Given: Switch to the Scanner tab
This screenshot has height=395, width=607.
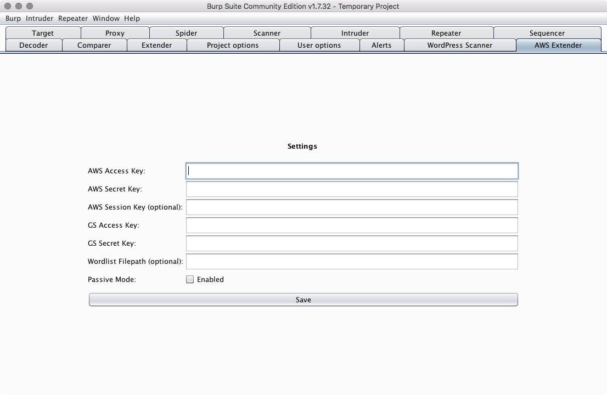Looking at the screenshot, I should tap(267, 33).
